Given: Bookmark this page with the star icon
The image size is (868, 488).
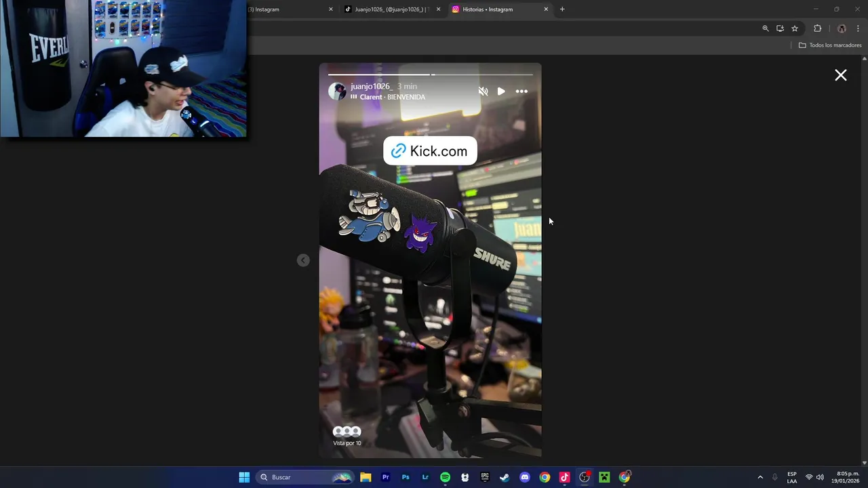Looking at the screenshot, I should (795, 28).
